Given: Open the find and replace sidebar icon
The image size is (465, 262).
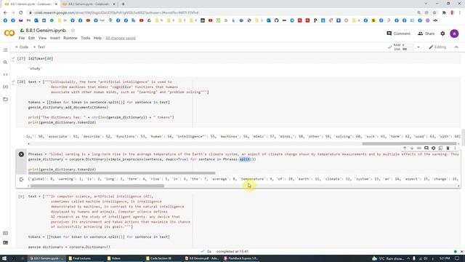Looking at the screenshot, I should 5,63.
